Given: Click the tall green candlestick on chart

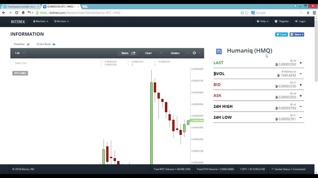Looking at the screenshot, I should tap(151, 123).
